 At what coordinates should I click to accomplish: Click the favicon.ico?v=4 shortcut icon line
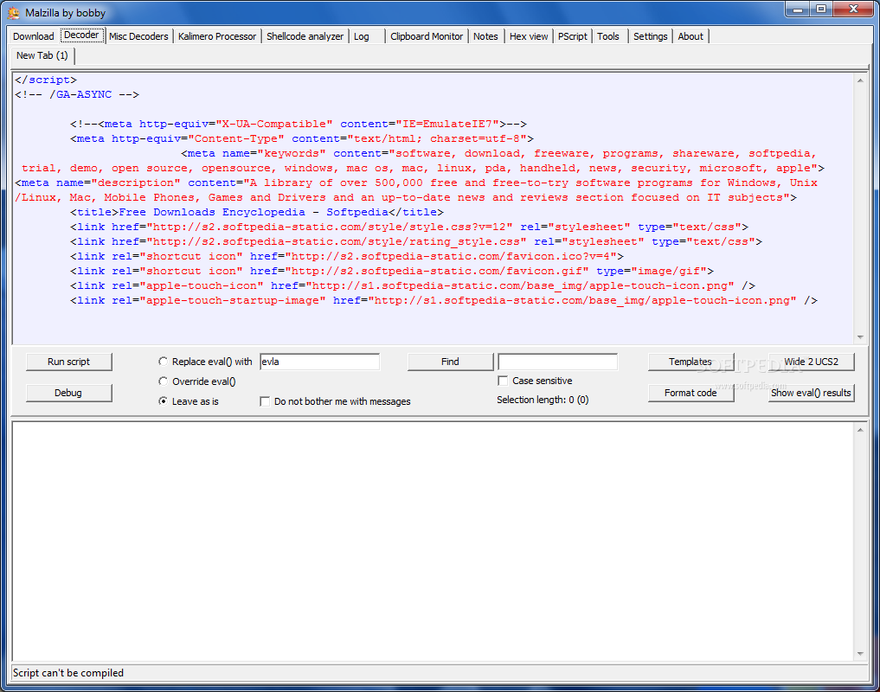pos(347,257)
